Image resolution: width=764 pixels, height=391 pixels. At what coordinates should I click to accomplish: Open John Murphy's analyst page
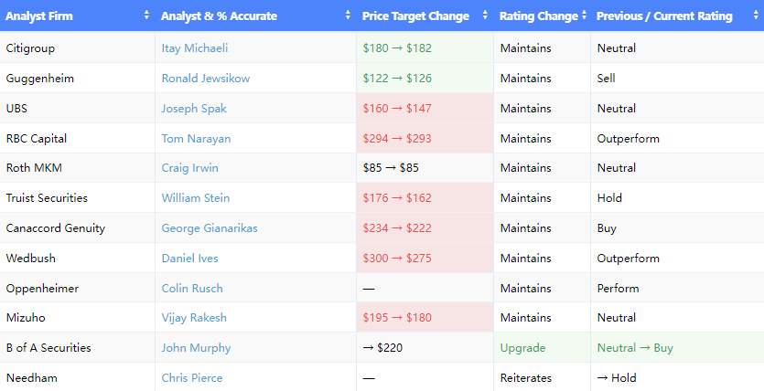click(x=196, y=348)
